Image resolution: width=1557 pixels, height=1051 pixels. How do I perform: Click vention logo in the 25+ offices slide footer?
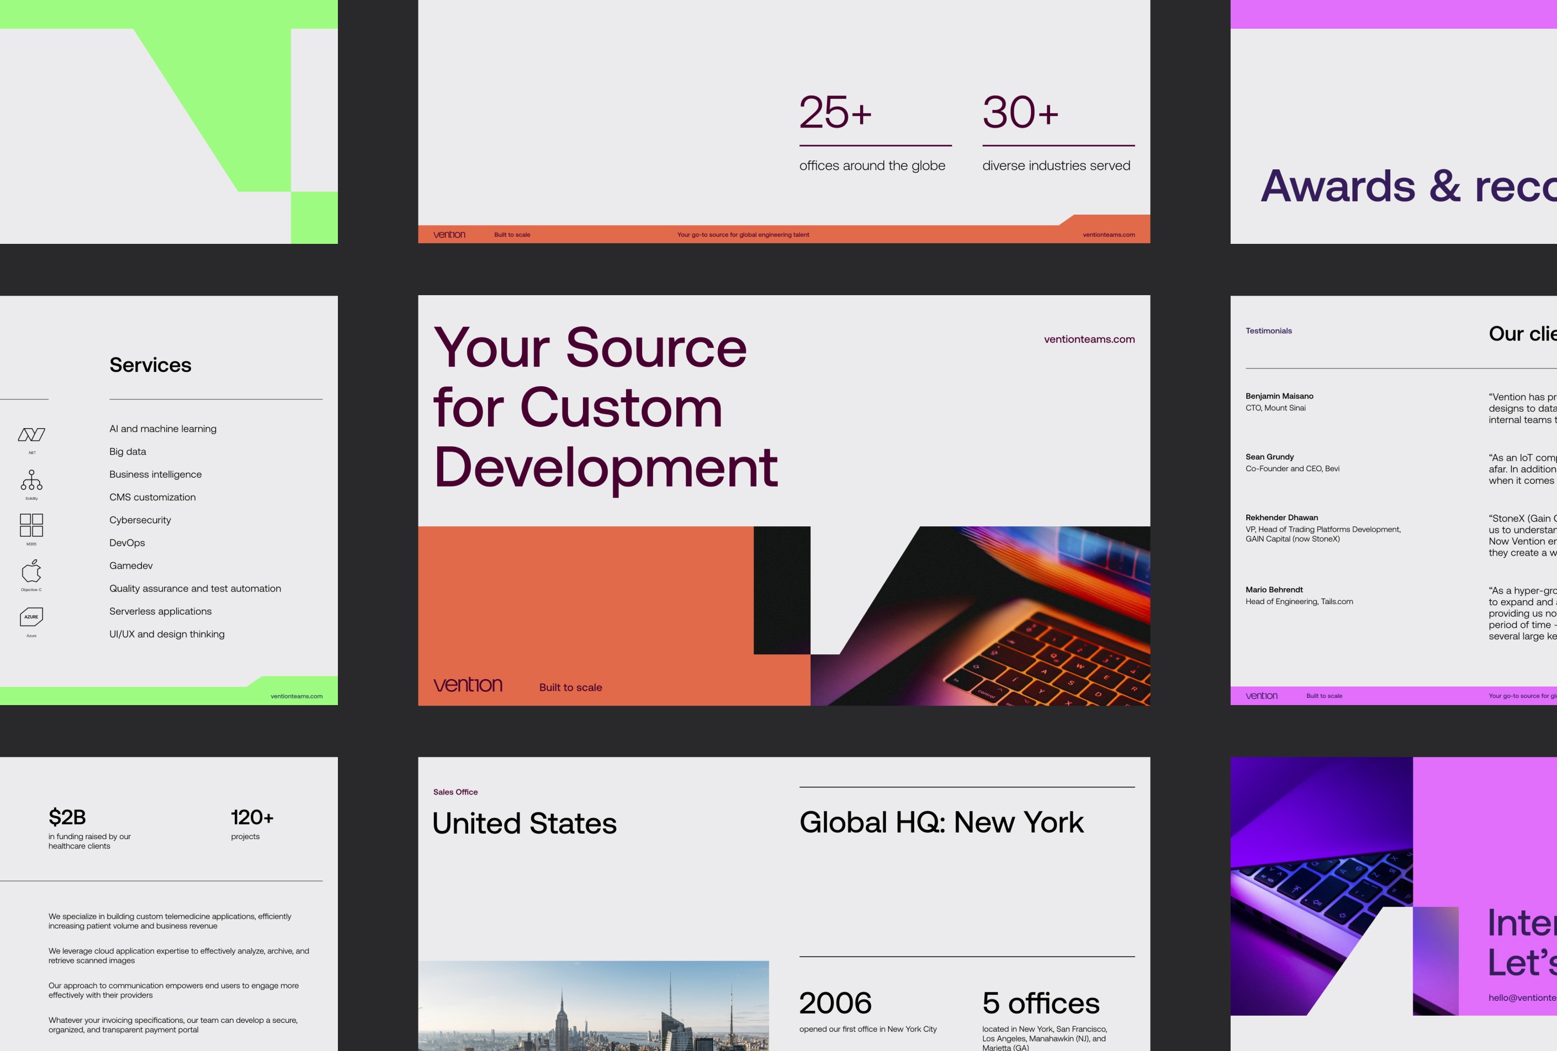(x=449, y=234)
